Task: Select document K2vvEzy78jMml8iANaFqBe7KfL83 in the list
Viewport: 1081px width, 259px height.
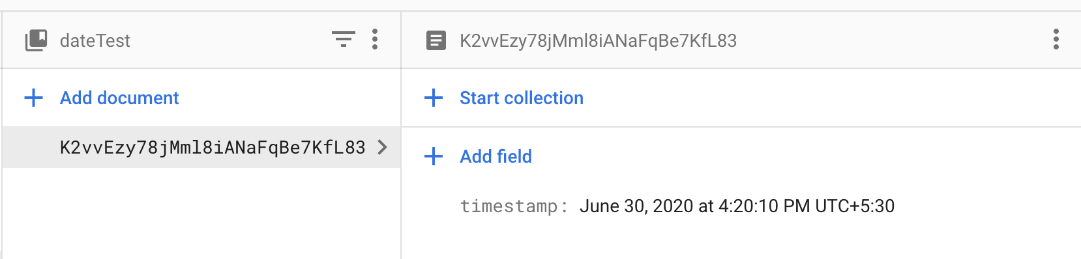Action: (x=201, y=147)
